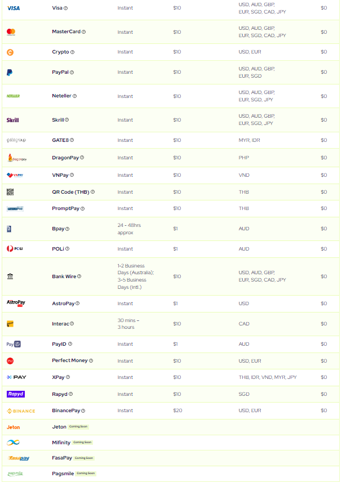This screenshot has width=360, height=482.
Task: Click Coming Soon badge next to Jeton
Action: (79, 427)
